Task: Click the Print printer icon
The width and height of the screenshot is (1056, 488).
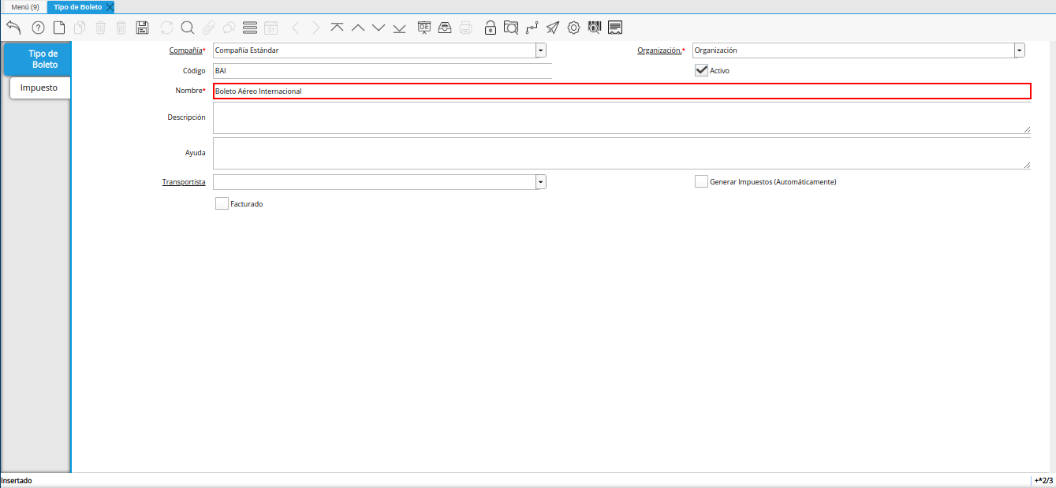Action: (466, 28)
